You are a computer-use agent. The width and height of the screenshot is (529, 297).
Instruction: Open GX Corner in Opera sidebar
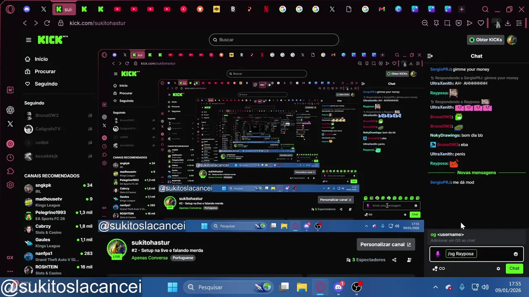[x=10, y=257]
